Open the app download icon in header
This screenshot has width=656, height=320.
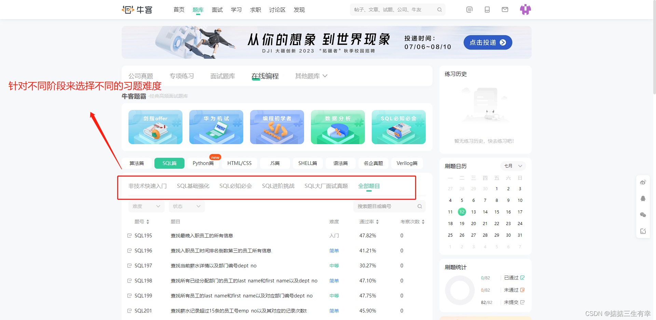click(469, 10)
